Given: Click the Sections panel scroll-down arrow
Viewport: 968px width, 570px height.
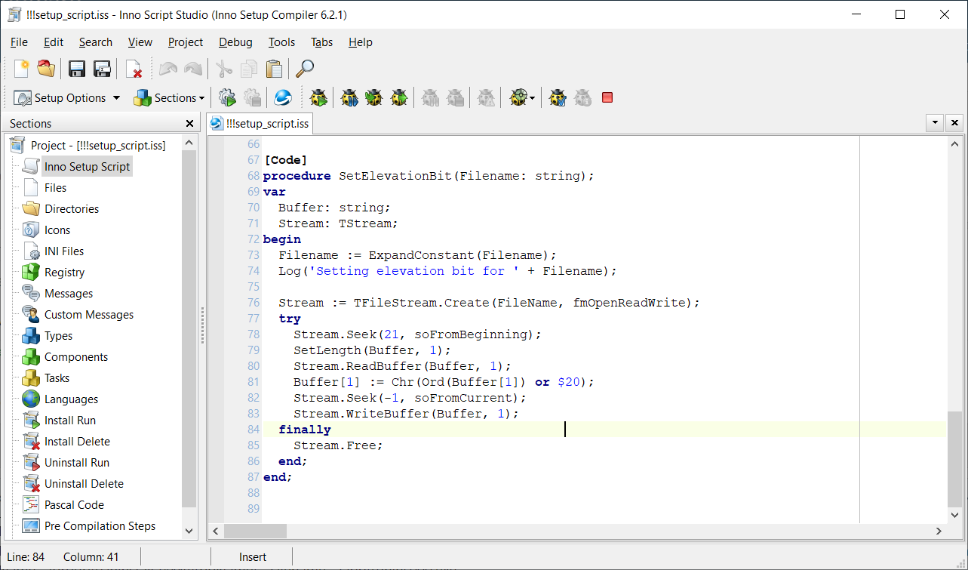Looking at the screenshot, I should 189,531.
